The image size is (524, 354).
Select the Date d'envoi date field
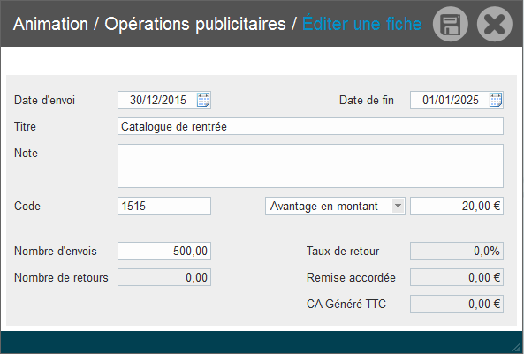pos(164,100)
